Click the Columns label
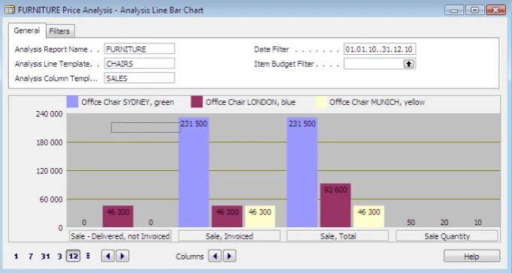This screenshot has width=512, height=273. tap(189, 256)
